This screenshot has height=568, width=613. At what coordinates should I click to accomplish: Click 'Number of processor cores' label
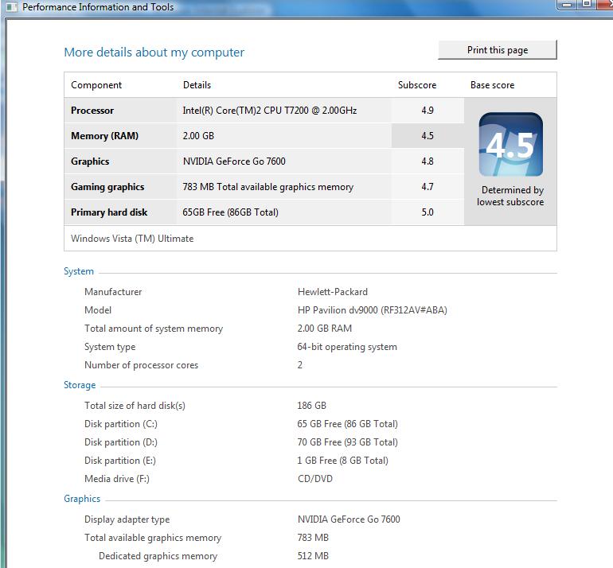coord(141,365)
